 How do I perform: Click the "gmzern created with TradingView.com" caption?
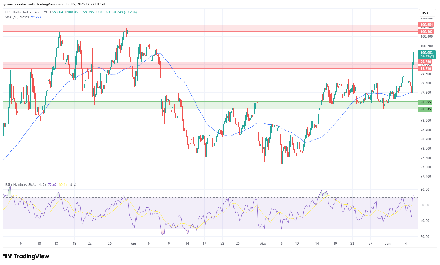pyautogui.click(x=33, y=4)
